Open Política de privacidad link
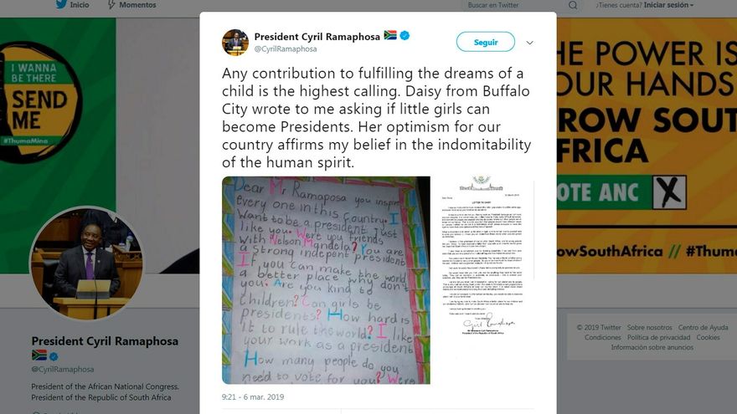The width and height of the screenshot is (737, 414). (658, 338)
